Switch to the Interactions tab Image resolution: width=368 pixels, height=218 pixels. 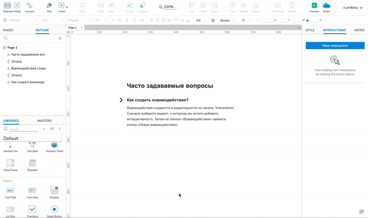pos(334,30)
